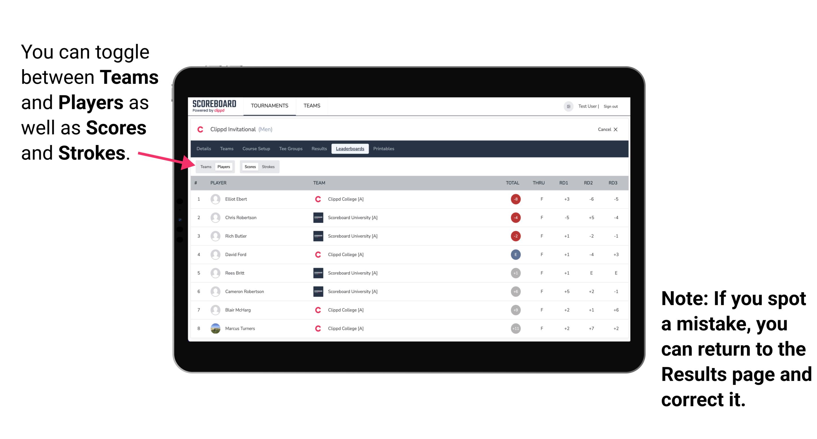Click Elliot Ebert's player avatar icon
The image size is (817, 439).
[215, 198]
